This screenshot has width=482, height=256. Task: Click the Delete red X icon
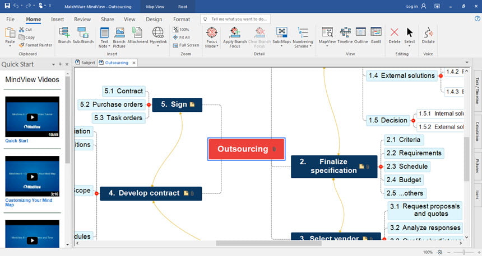click(395, 32)
